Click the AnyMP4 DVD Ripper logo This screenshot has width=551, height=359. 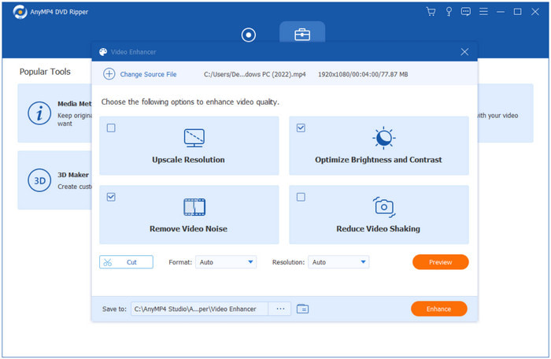[20, 12]
